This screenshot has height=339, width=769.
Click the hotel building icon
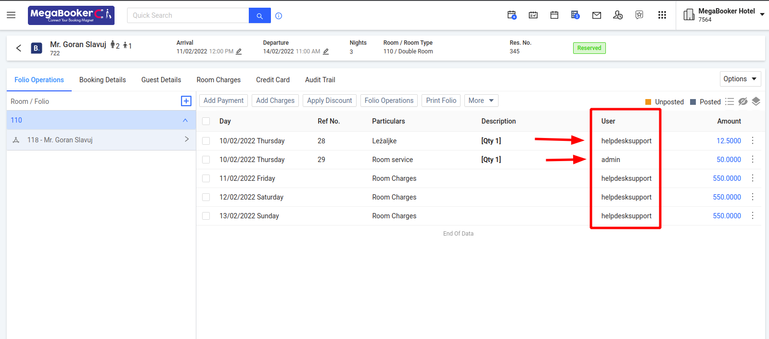coord(689,15)
